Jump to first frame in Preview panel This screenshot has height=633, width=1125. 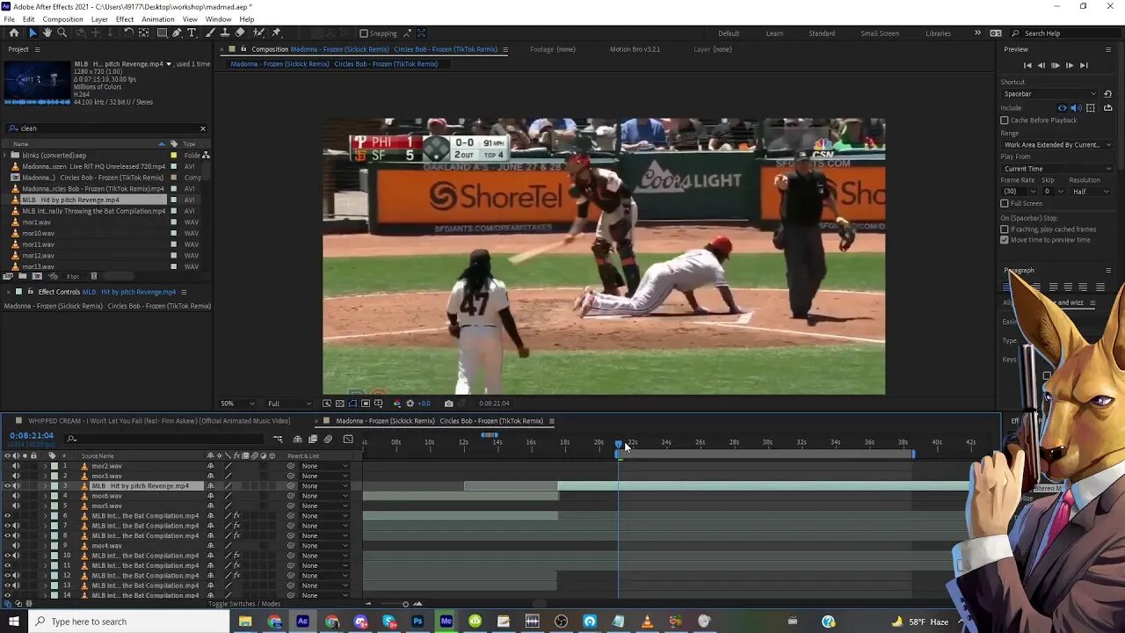pos(1027,65)
